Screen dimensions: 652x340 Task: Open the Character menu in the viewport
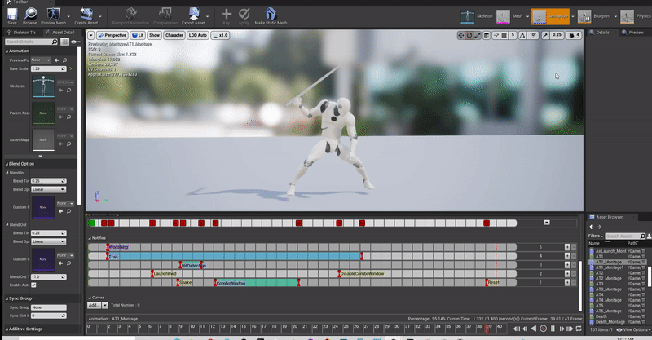(174, 35)
